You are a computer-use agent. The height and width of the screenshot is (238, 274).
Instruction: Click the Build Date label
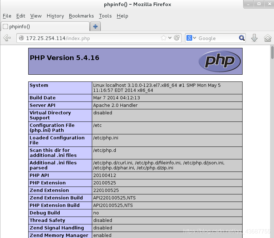[x=43, y=98]
